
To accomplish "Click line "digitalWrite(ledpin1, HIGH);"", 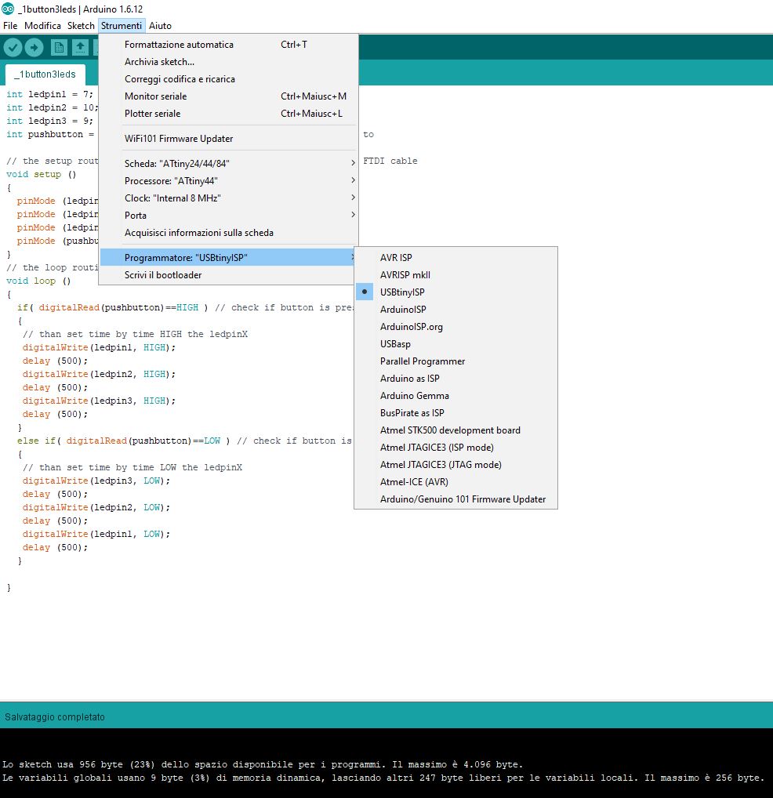I will click(x=99, y=347).
